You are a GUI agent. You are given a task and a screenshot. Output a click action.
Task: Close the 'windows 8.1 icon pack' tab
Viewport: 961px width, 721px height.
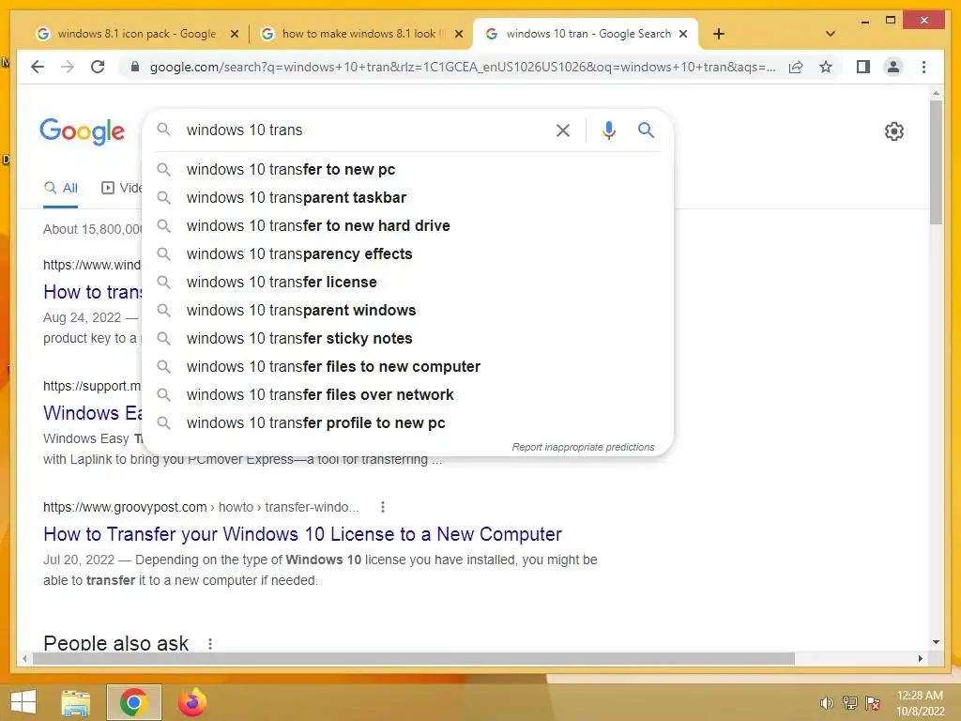[x=234, y=35]
